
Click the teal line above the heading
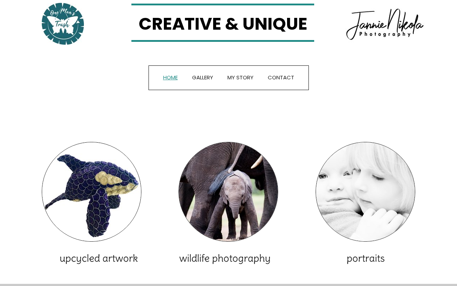pyautogui.click(x=223, y=5)
